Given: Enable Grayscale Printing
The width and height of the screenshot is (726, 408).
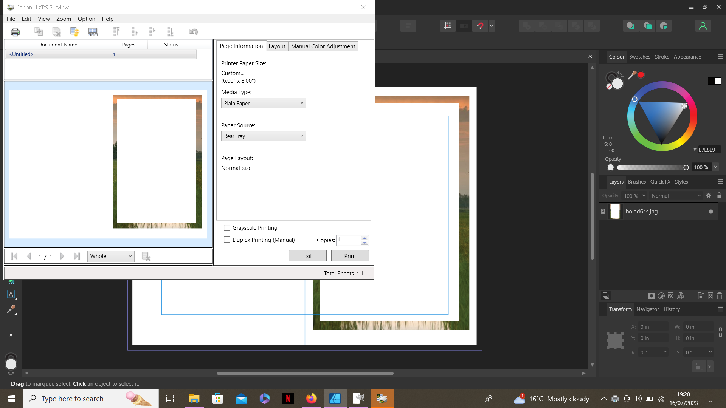Looking at the screenshot, I should pos(227,228).
